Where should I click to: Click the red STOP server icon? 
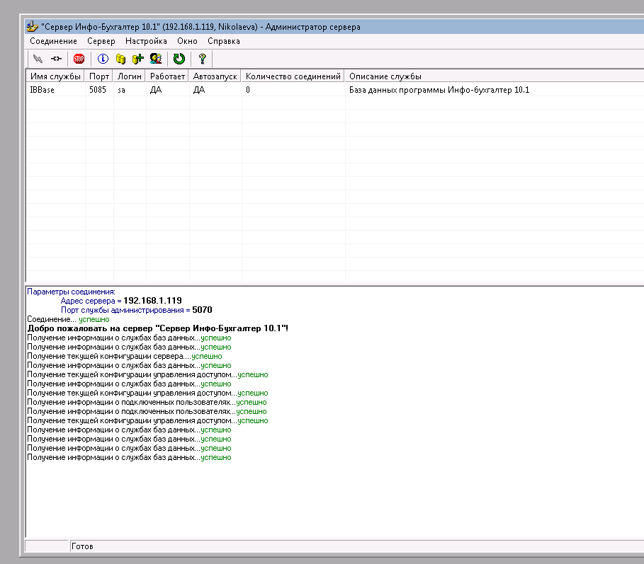point(79,59)
